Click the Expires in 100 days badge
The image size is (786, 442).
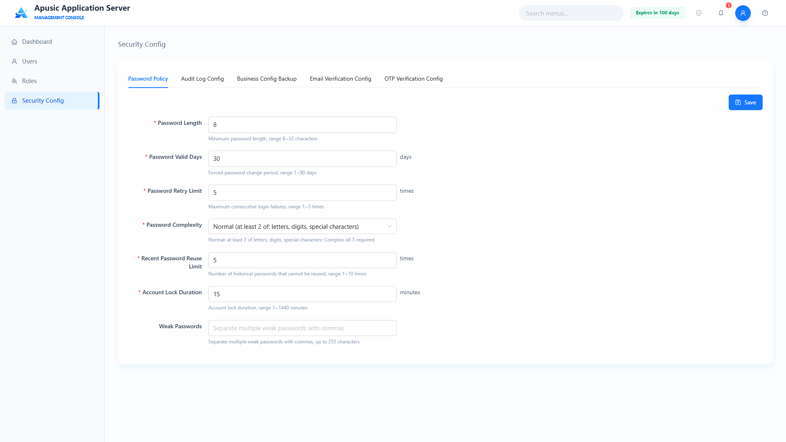tap(657, 13)
